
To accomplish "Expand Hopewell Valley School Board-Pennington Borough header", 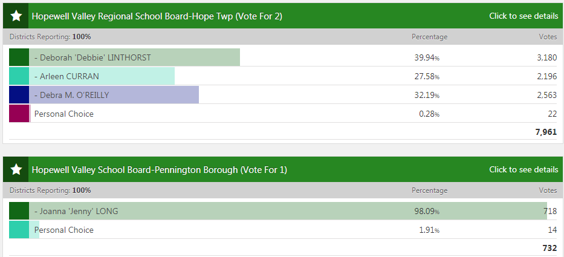I will point(159,170).
